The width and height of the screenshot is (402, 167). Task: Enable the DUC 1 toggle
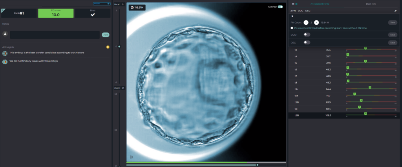click(x=307, y=35)
